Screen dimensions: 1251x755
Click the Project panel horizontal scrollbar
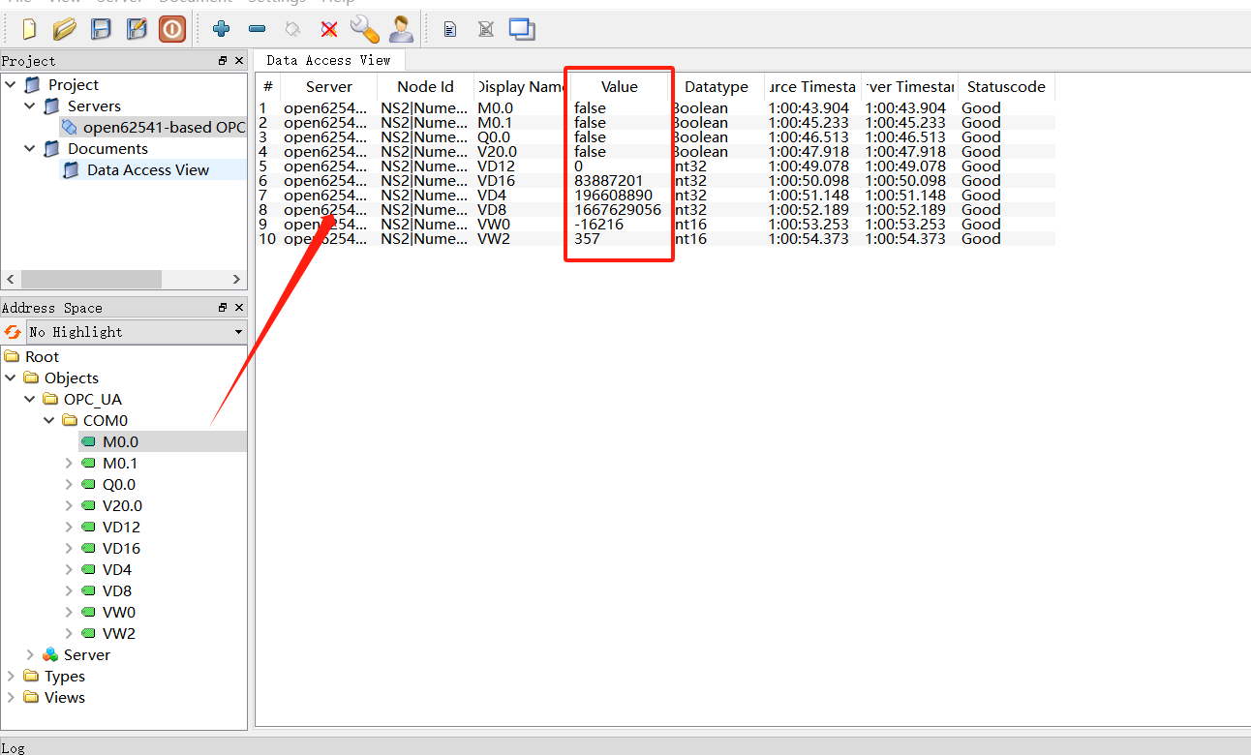click(91, 279)
